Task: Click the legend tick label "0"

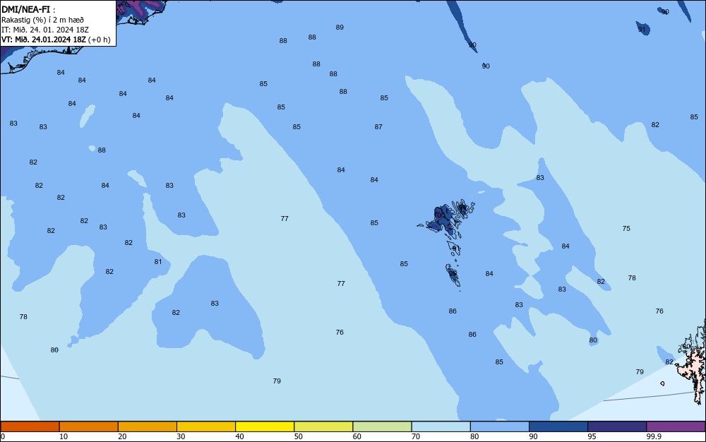Action: (3, 436)
